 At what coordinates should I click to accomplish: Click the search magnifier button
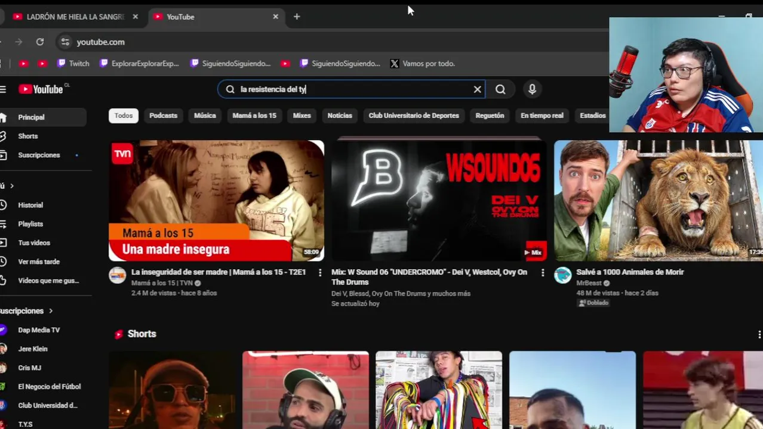(500, 89)
